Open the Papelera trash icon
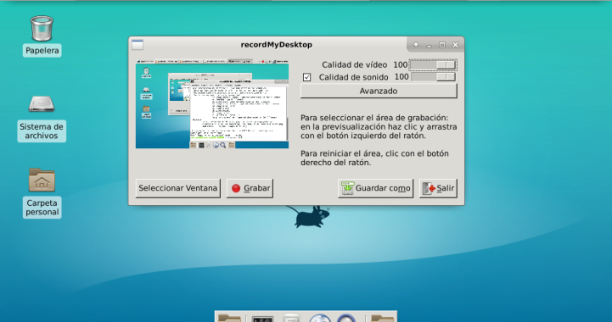 coord(42,28)
